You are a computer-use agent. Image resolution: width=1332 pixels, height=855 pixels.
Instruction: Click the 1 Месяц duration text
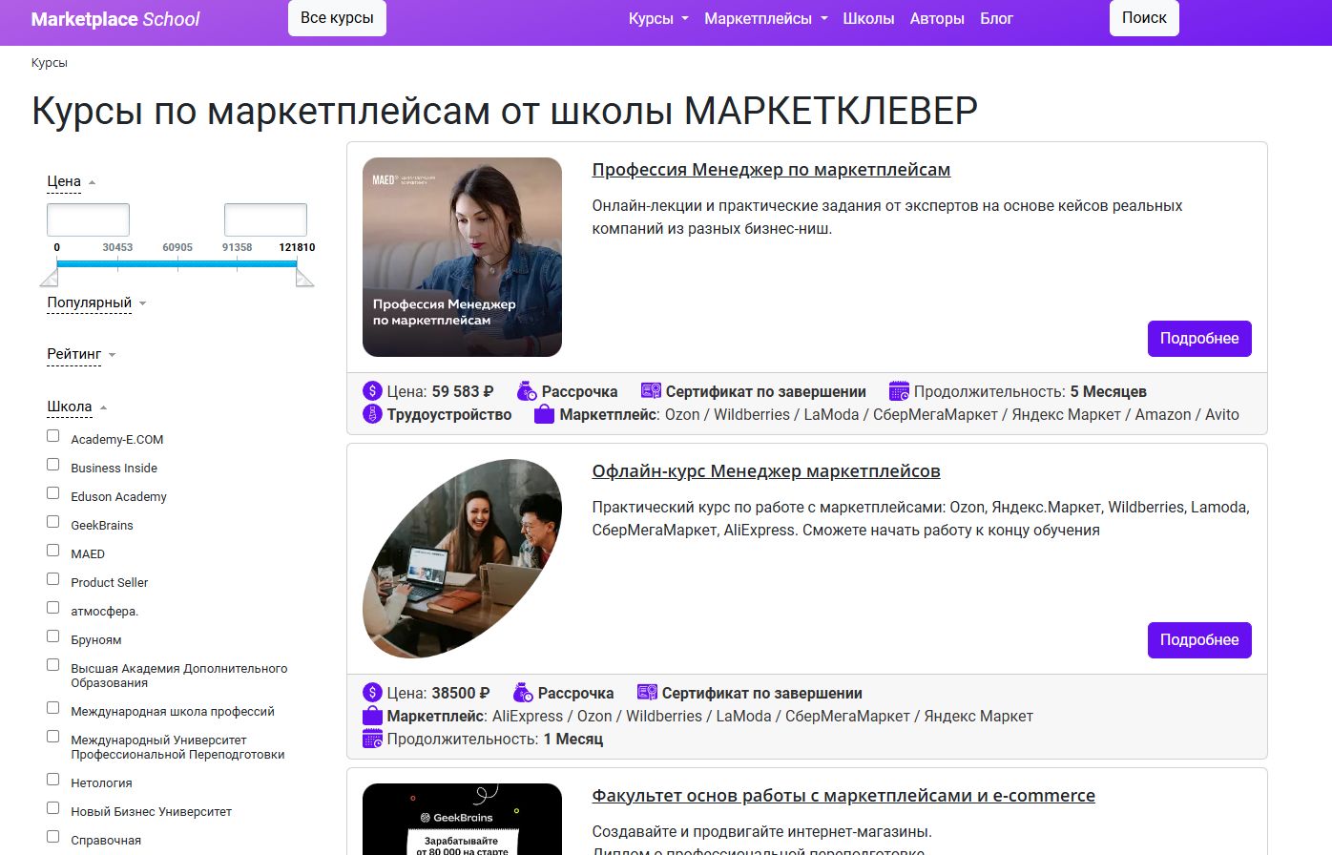pyautogui.click(x=573, y=739)
